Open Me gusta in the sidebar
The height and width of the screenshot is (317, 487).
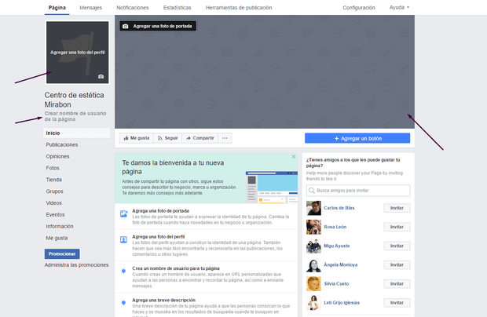(57, 239)
